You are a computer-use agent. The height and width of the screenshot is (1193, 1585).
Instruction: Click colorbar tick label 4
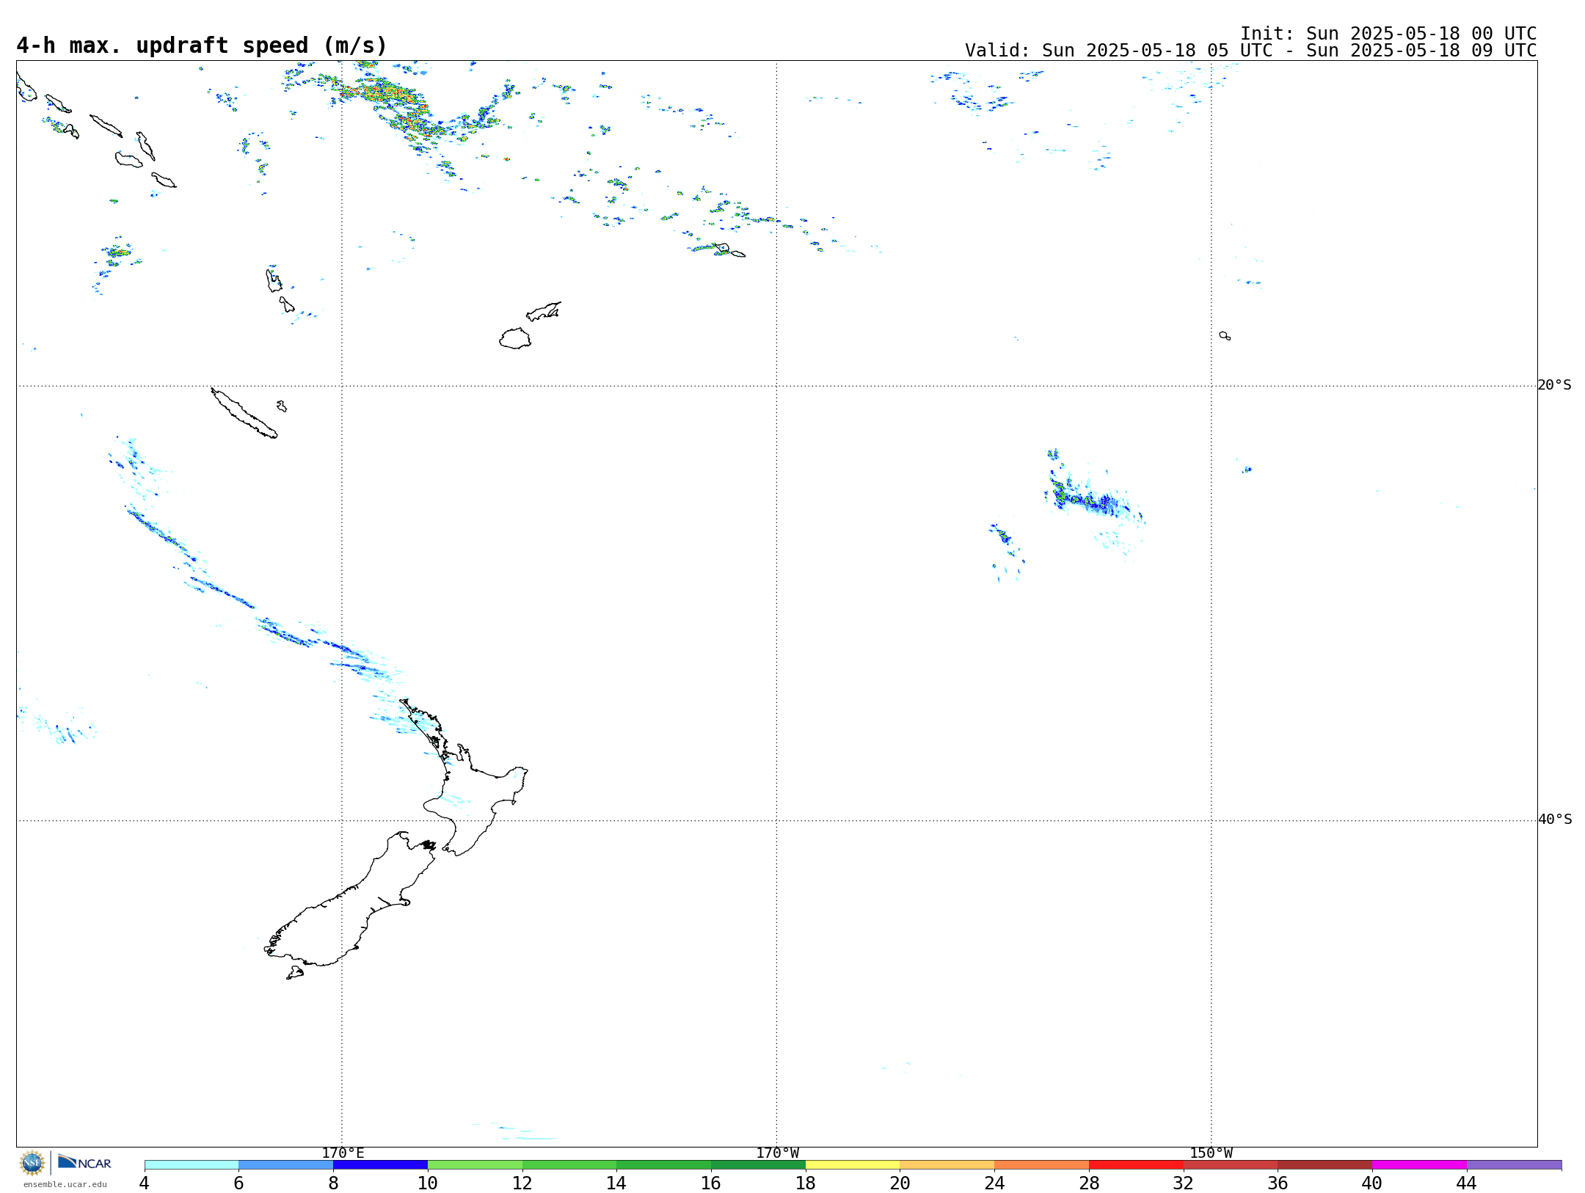pos(144,1183)
